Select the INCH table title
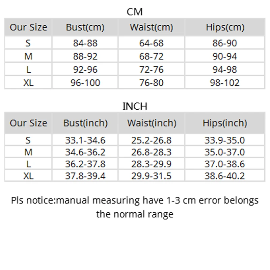This screenshot has height=270, width=270. [135, 106]
